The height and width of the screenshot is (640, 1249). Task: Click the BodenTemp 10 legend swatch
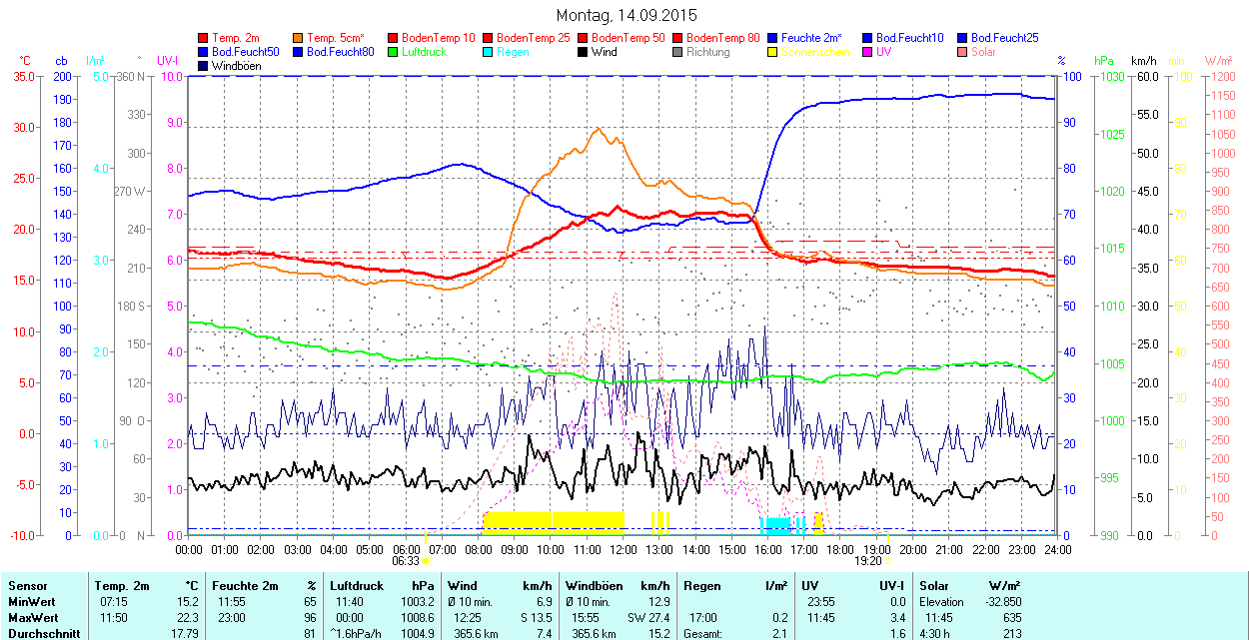point(392,38)
